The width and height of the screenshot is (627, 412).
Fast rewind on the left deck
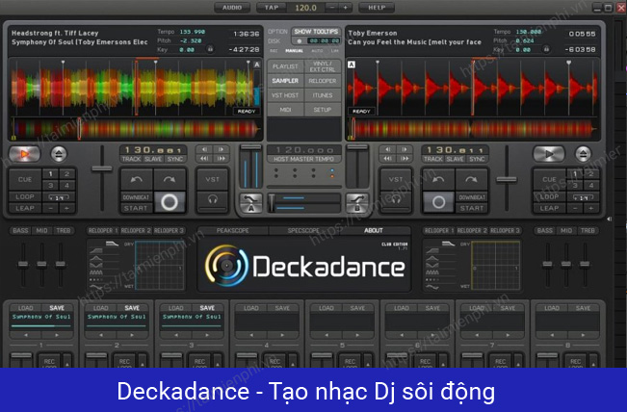coord(204,159)
